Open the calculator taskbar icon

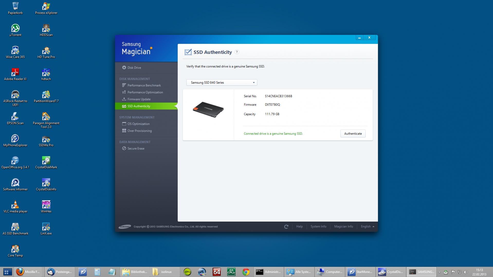97,272
